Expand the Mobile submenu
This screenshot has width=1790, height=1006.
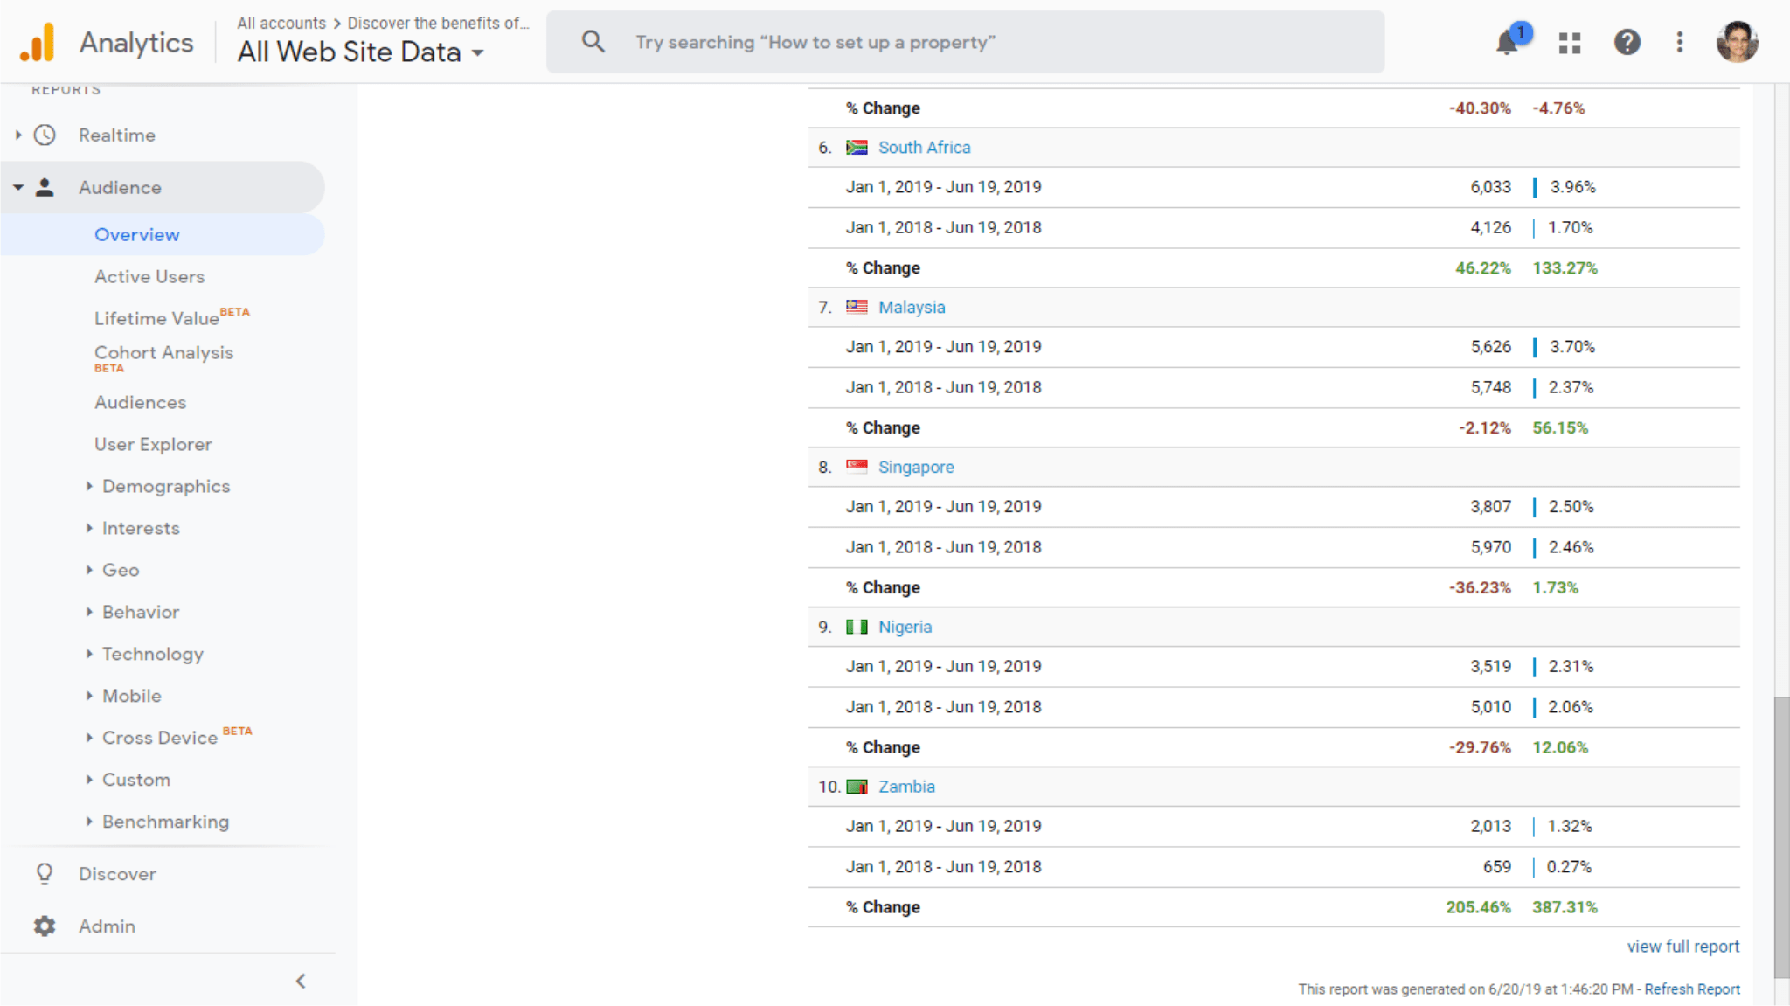tap(89, 696)
